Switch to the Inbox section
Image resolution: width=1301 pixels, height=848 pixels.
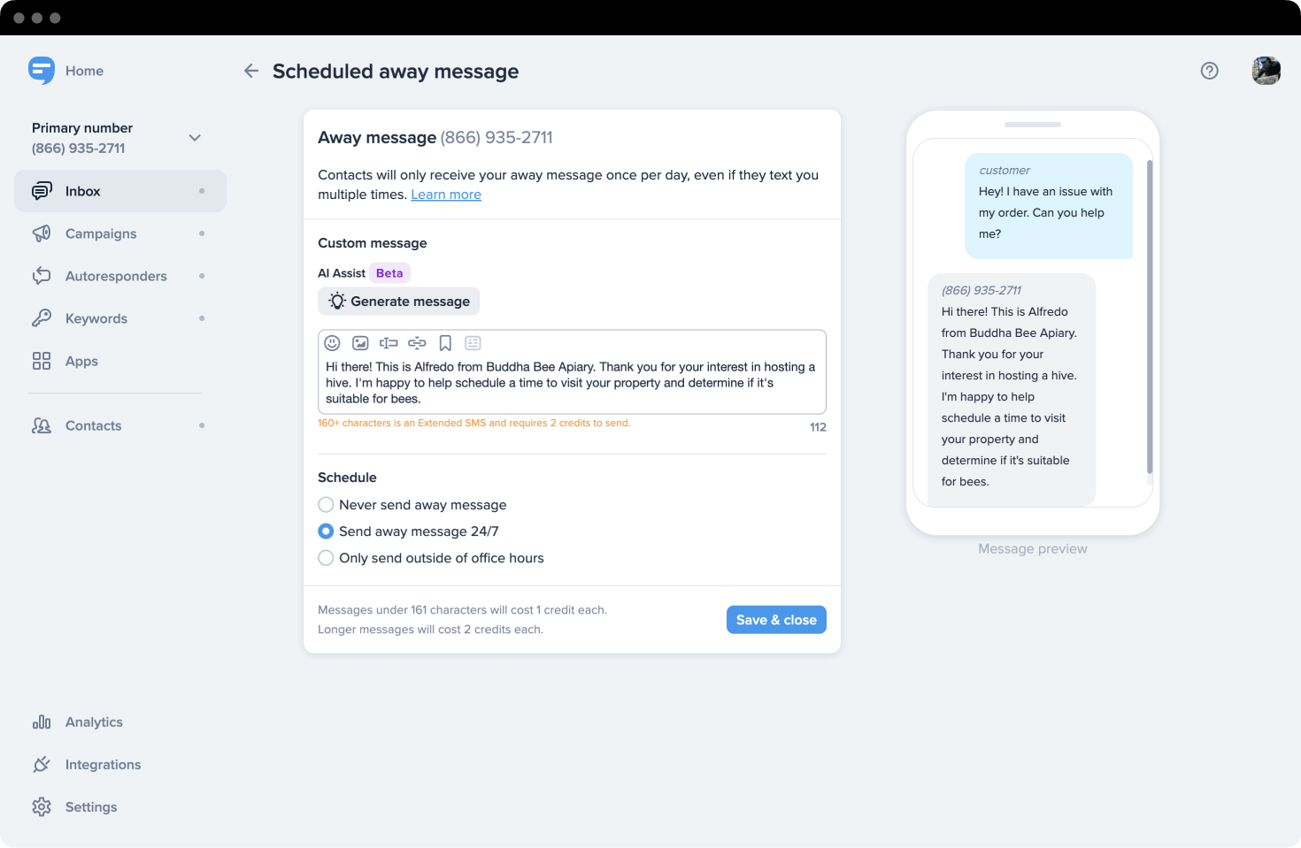click(x=83, y=191)
